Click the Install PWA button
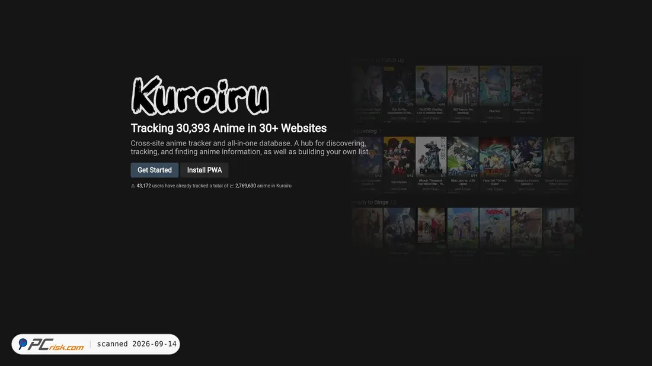This screenshot has width=652, height=366. (x=204, y=170)
